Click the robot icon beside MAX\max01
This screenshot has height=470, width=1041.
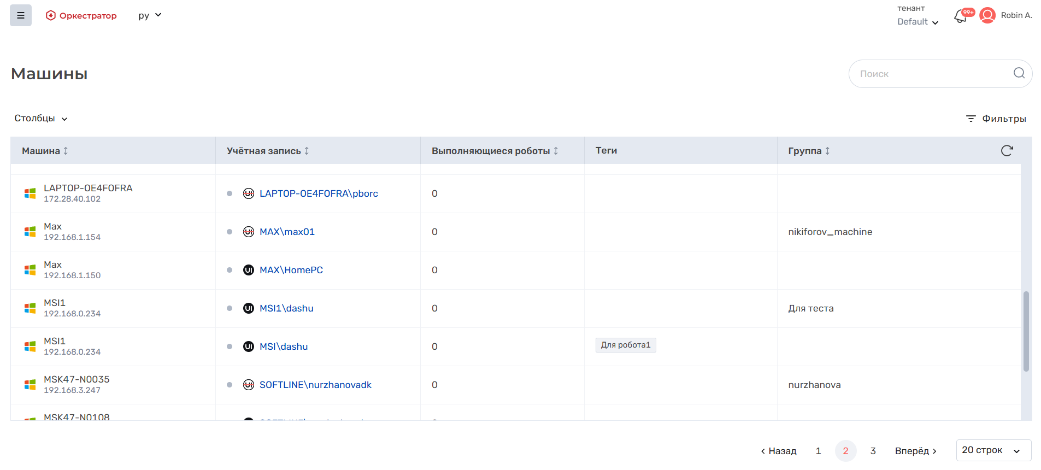click(249, 232)
